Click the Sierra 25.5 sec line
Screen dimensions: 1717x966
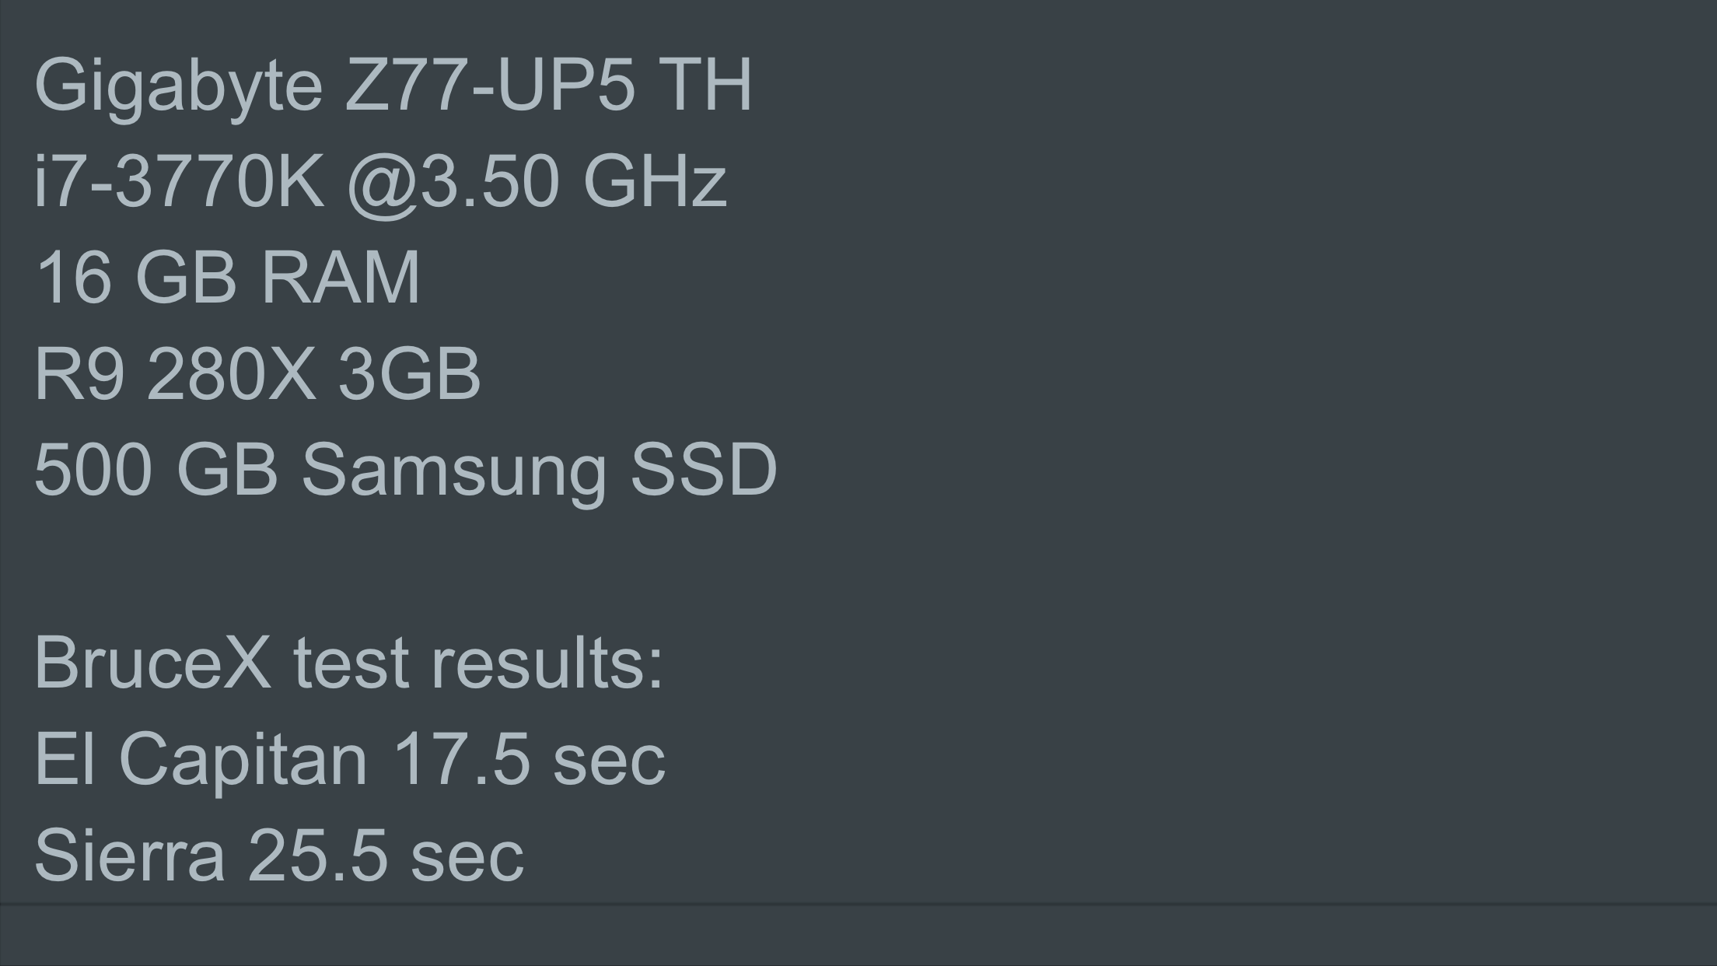280,856
